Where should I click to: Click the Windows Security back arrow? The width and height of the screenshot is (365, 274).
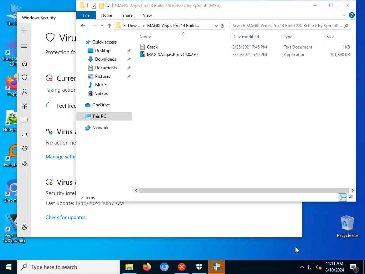(24, 30)
